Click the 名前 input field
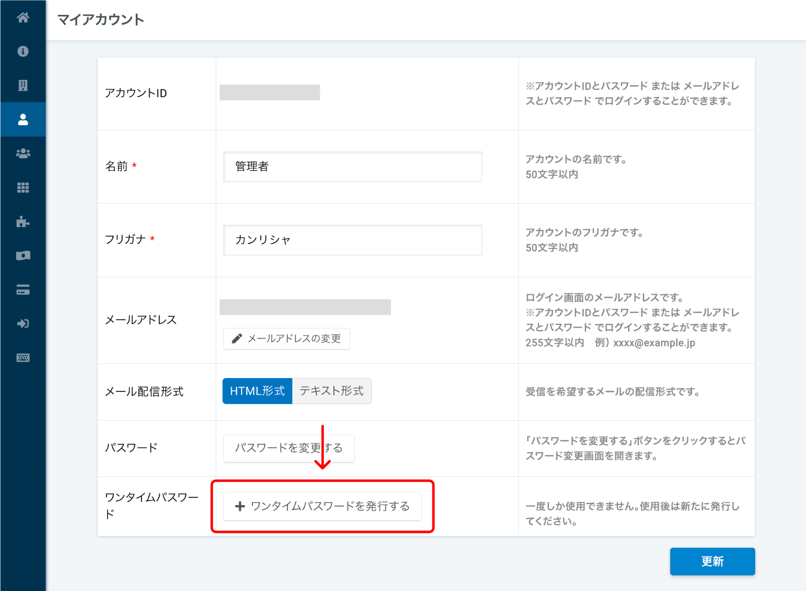806x591 pixels. [353, 166]
